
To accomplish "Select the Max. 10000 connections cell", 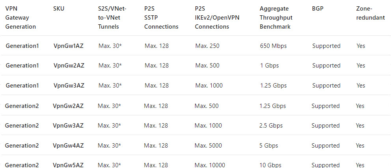I will click(210, 165).
